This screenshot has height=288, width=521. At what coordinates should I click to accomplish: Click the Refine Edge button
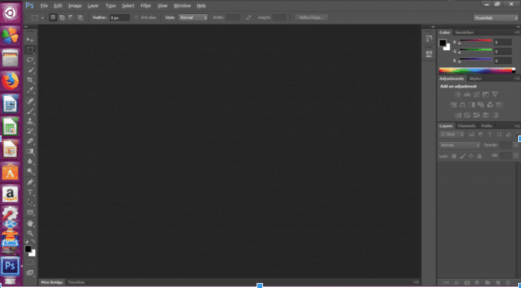[312, 16]
